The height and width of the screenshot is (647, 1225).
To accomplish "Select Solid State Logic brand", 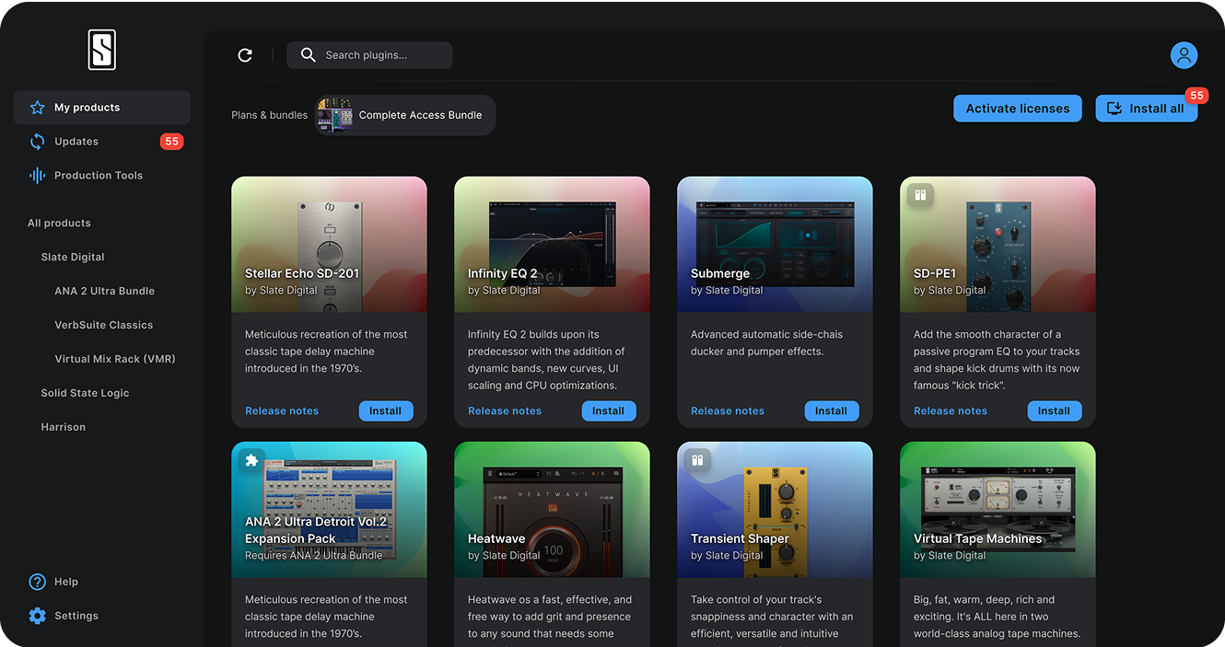I will pos(85,393).
